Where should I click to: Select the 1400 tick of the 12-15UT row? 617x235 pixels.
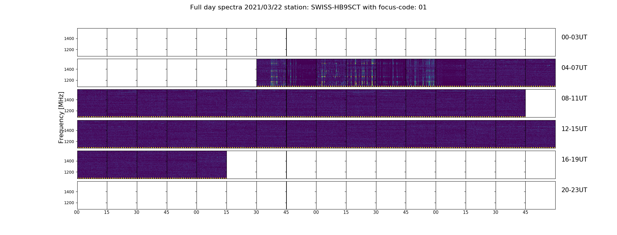coord(69,130)
